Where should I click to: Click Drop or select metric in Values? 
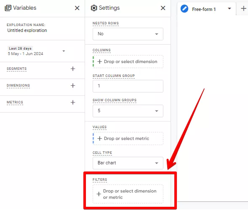(x=128, y=139)
